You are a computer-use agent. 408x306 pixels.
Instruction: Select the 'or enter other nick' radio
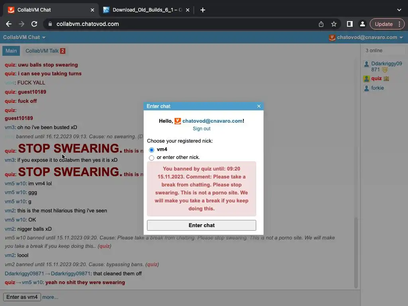(151, 158)
